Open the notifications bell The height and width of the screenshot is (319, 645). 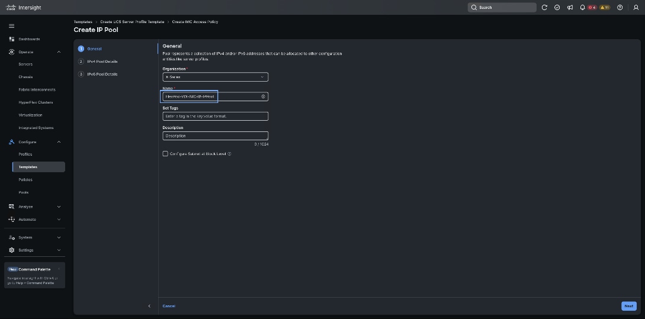pyautogui.click(x=582, y=8)
